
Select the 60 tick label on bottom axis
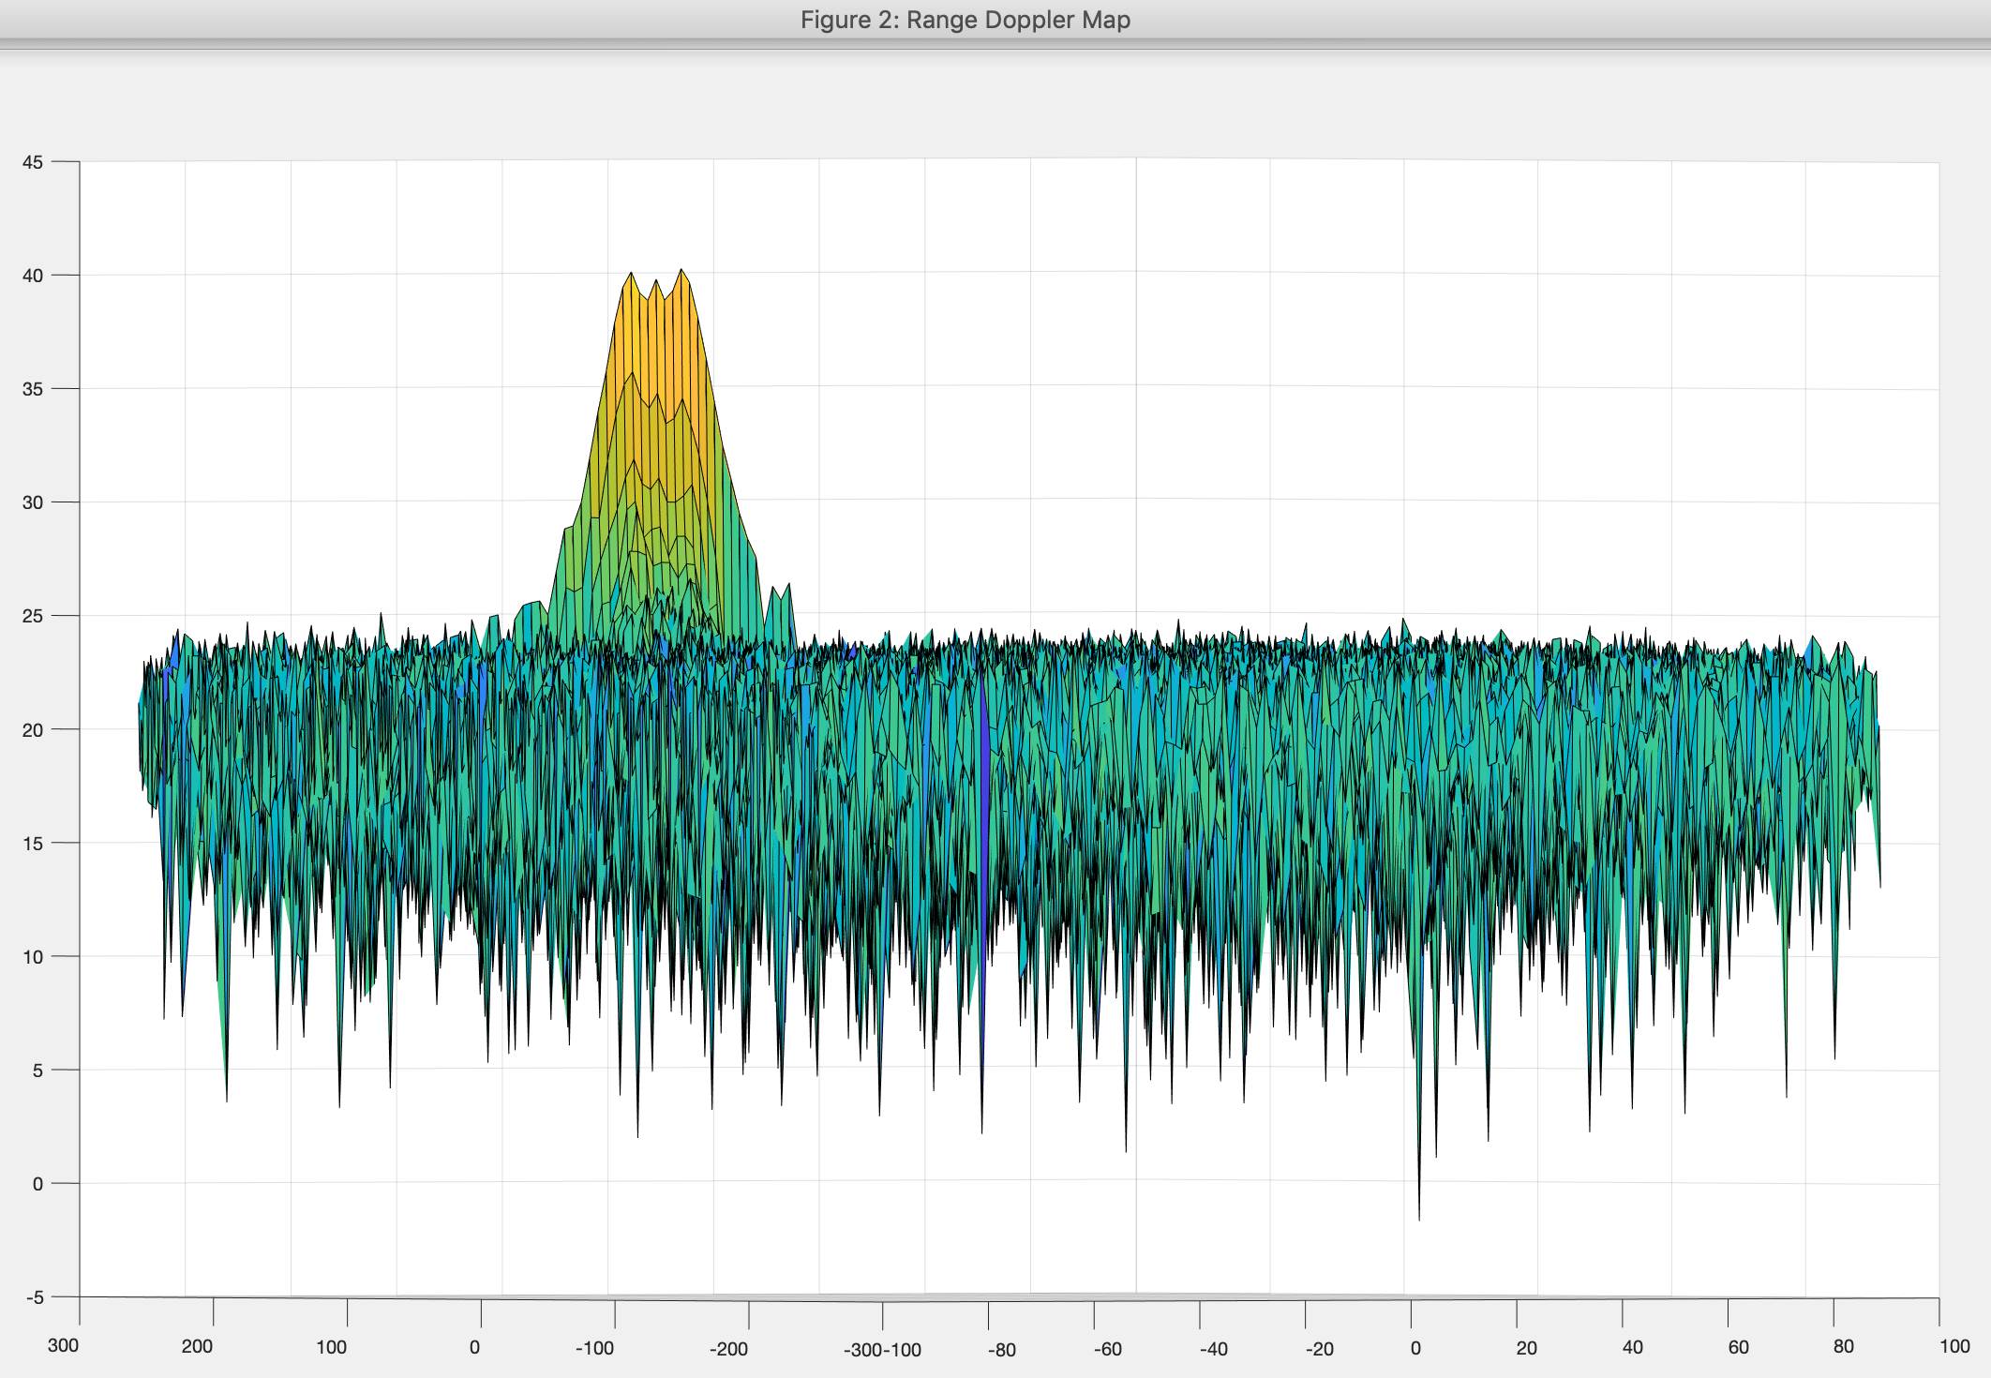tap(1738, 1347)
